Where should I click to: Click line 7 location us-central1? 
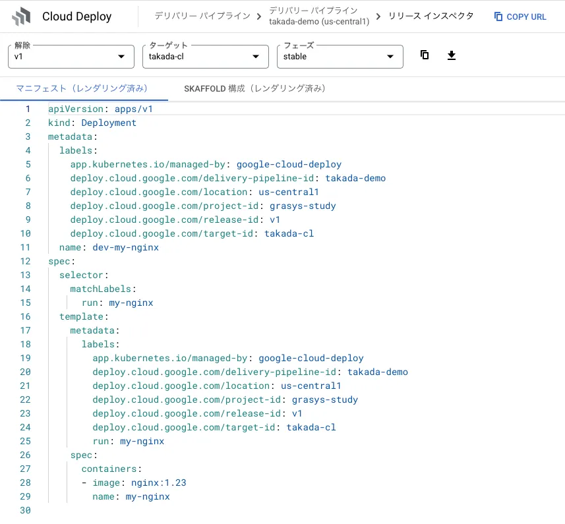click(194, 192)
